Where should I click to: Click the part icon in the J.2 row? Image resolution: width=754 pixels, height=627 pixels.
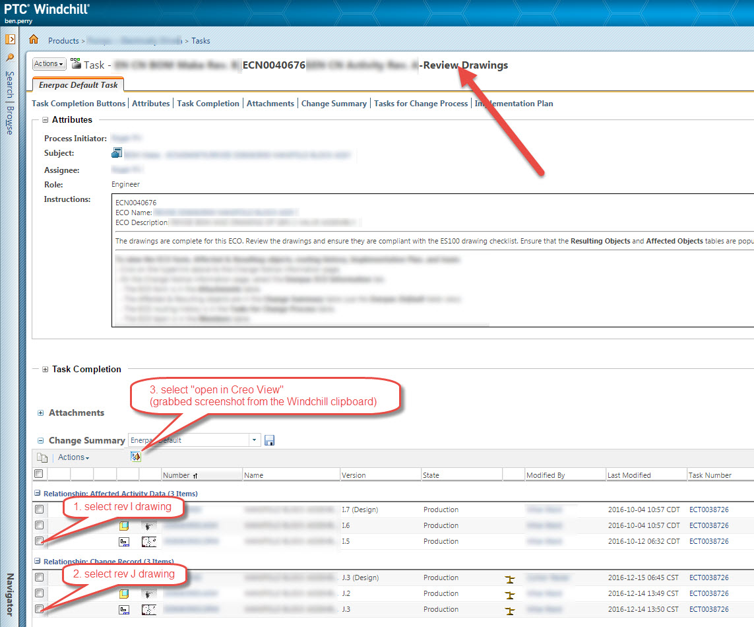click(x=124, y=594)
